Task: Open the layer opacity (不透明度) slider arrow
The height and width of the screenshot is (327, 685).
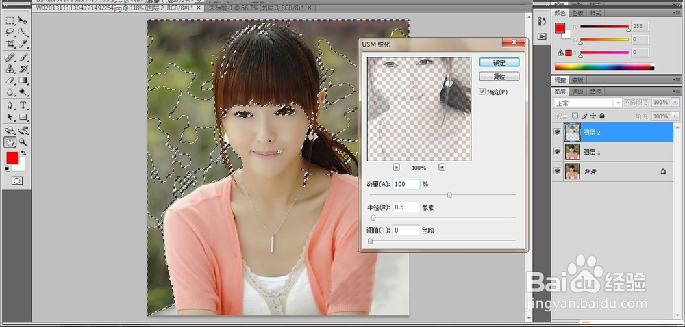Action: [x=675, y=102]
